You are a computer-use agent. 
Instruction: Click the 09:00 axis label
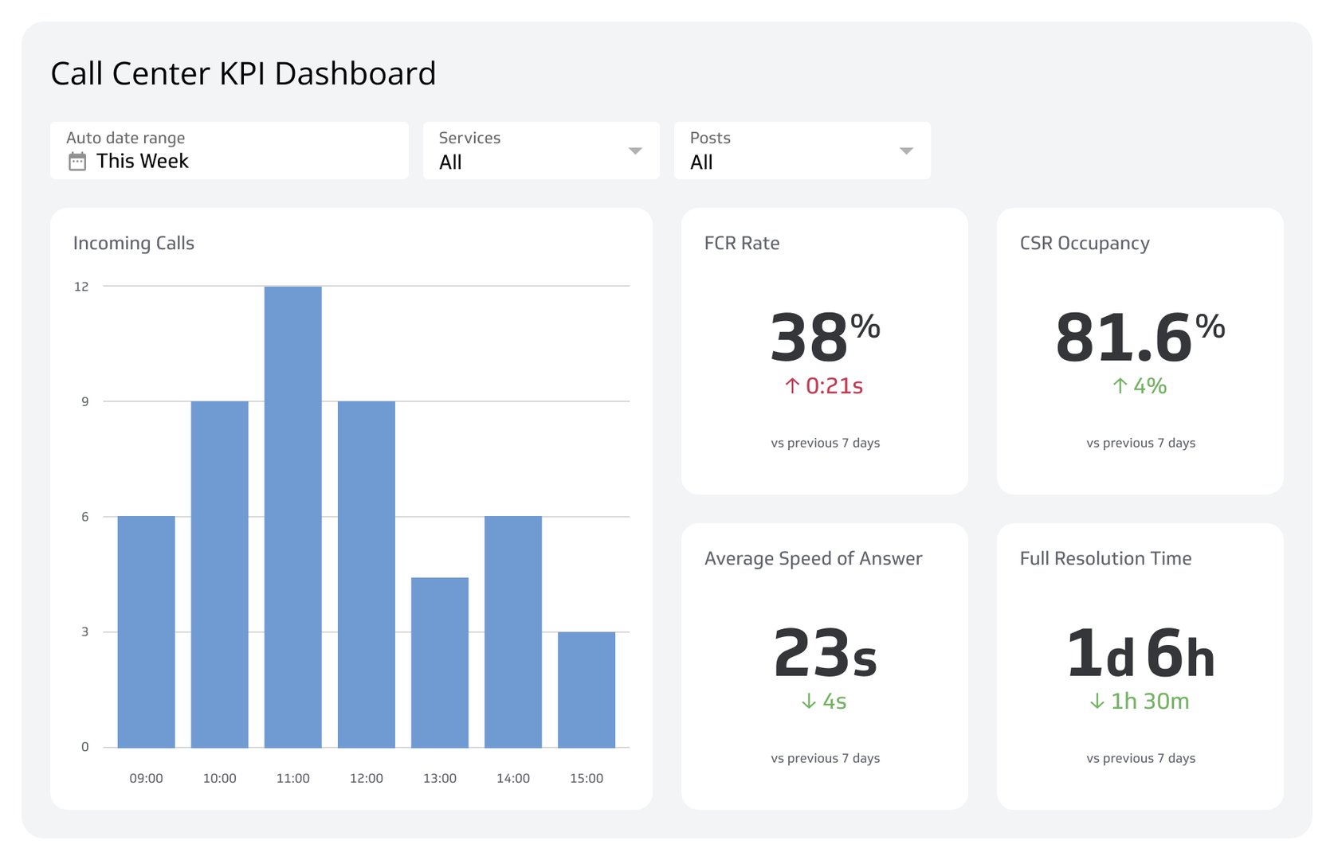tap(147, 778)
